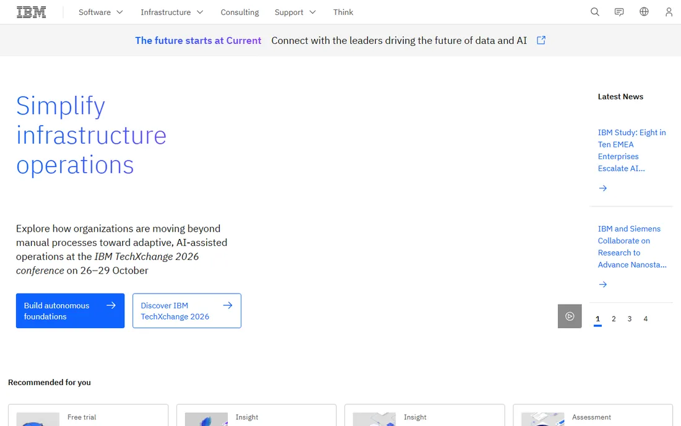Click the Recommended for you heading
The image size is (681, 426).
[50, 383]
